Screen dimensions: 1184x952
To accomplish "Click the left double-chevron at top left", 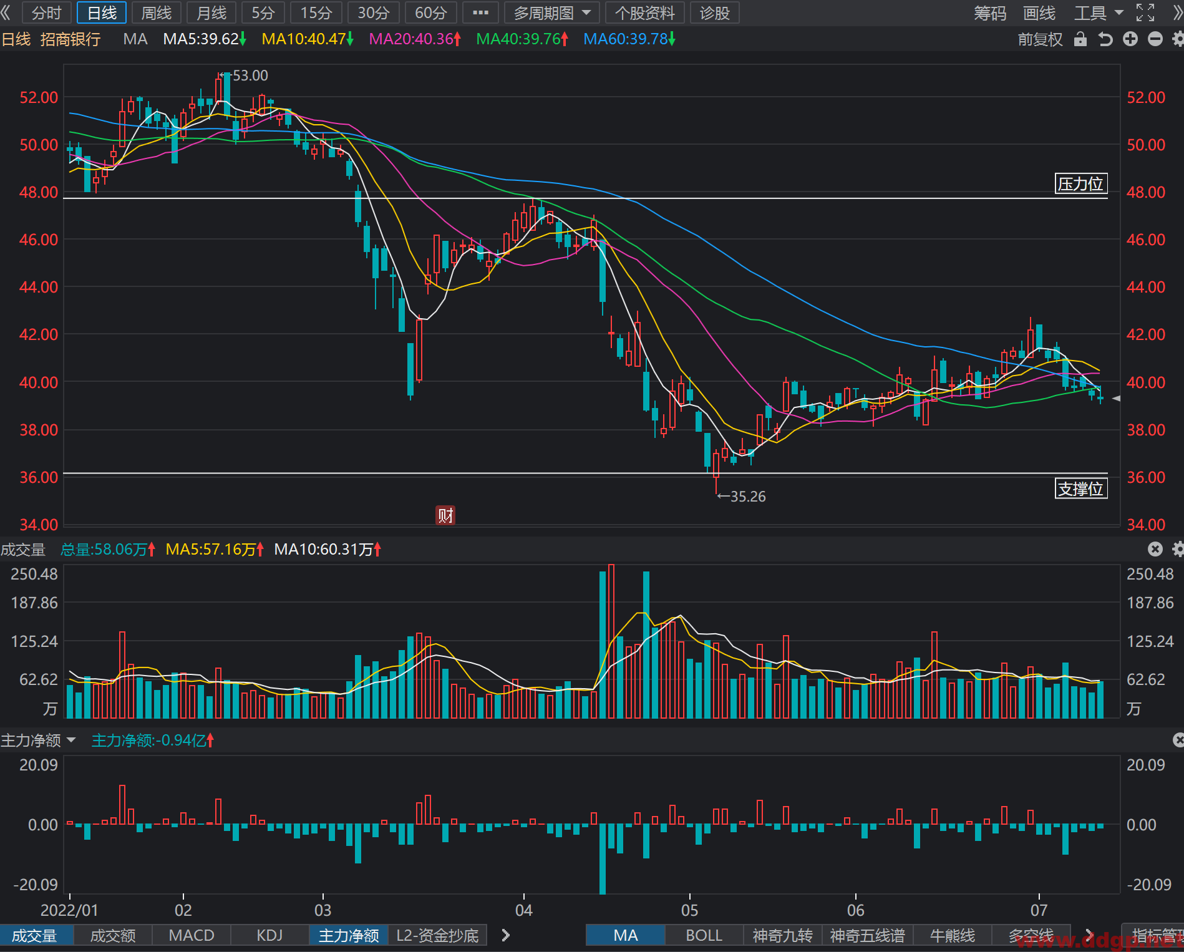I will [6, 12].
